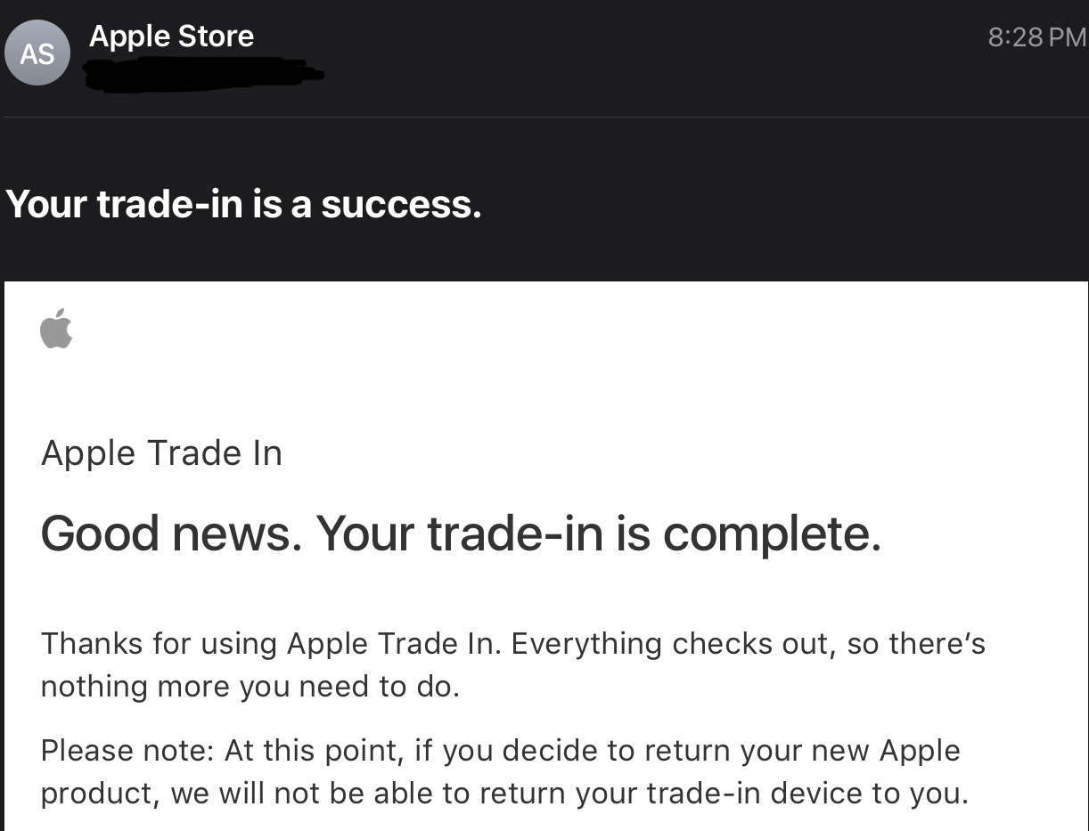The image size is (1089, 831).
Task: Open the Apple Store sender name
Action: (x=171, y=36)
